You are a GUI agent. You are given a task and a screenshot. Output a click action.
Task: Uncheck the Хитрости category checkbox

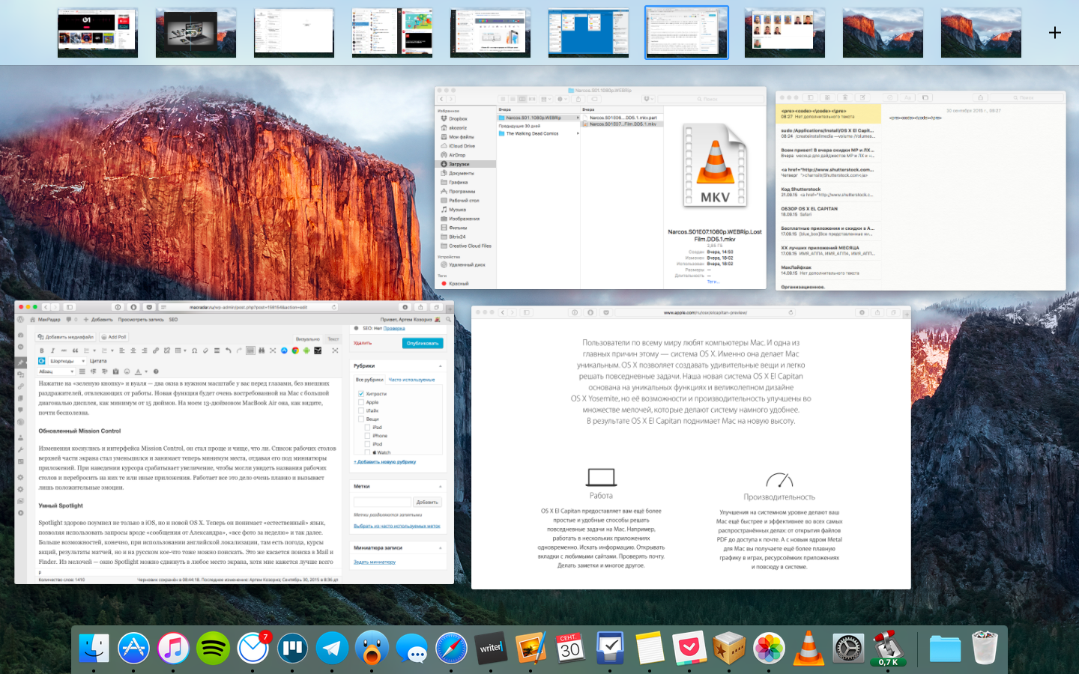(360, 393)
